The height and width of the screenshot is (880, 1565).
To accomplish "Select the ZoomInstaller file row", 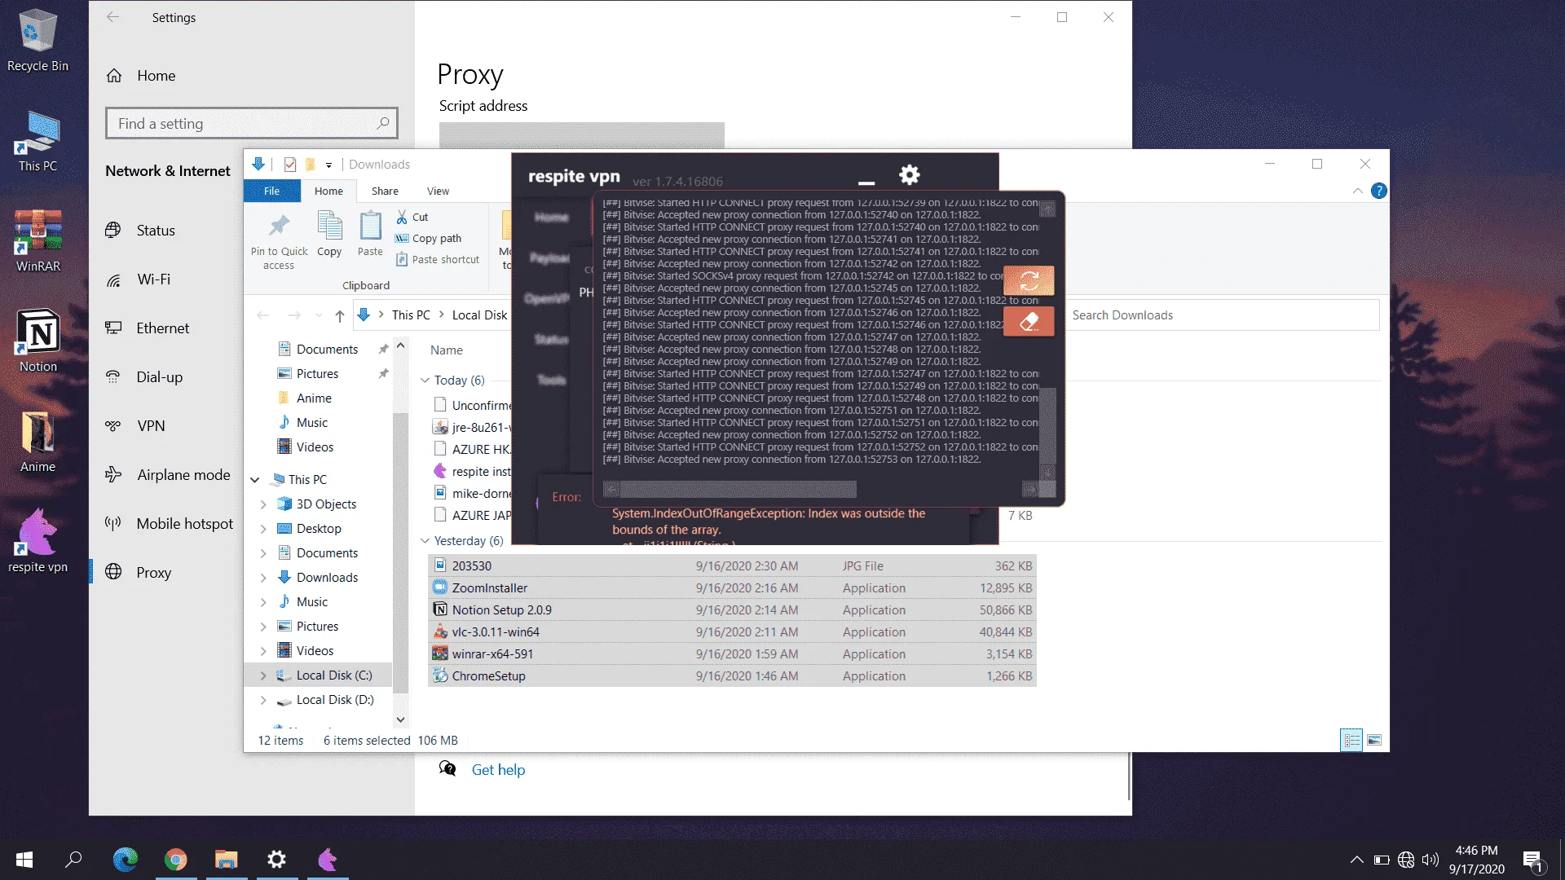I will tap(732, 588).
